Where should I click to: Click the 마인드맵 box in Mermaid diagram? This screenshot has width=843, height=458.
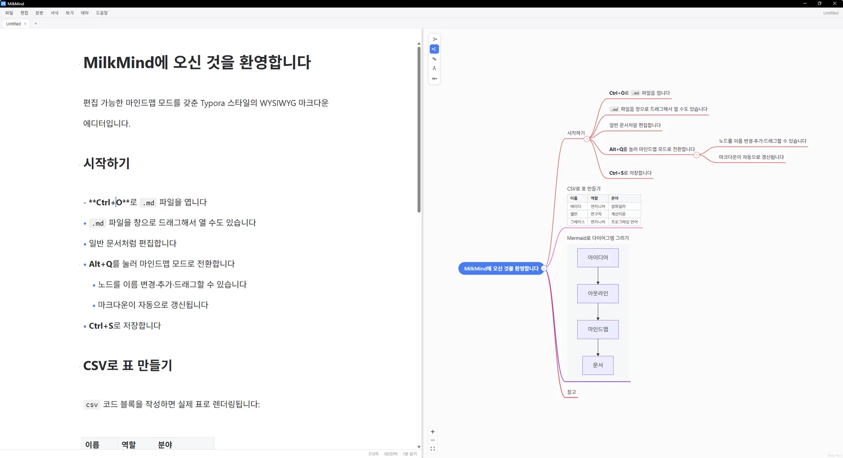point(598,329)
